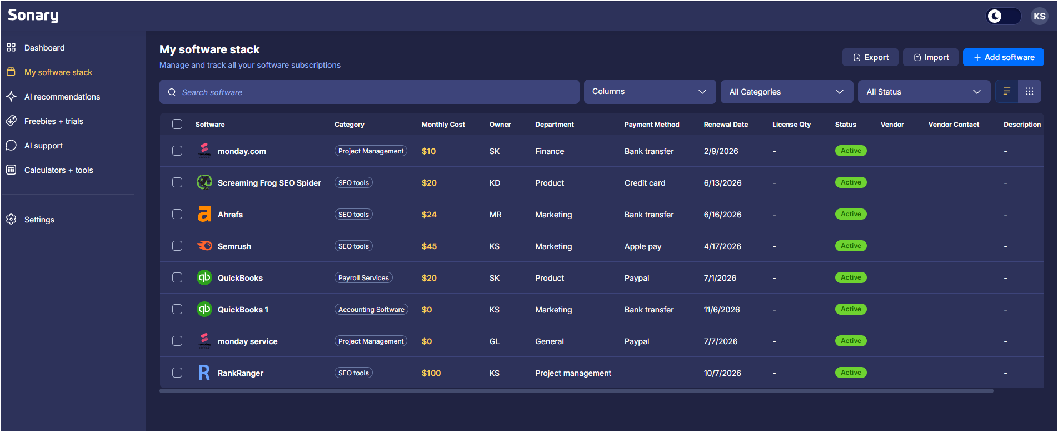Screen dimensions: 1058x432
Task: Click the RankRanger R logo icon
Action: pyautogui.click(x=204, y=373)
